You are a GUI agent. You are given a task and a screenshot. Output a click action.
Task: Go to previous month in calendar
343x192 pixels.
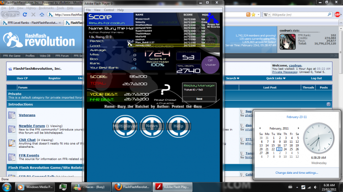[260, 128]
